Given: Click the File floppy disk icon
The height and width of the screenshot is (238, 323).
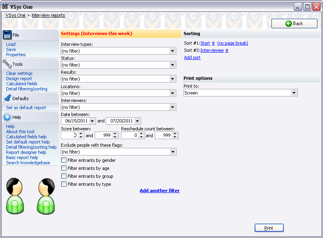Looking at the screenshot, I should click(x=7, y=35).
